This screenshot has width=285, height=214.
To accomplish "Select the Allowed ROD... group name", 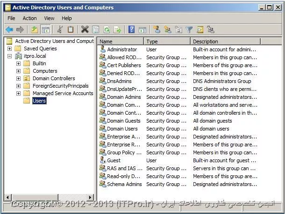I will [124, 57].
